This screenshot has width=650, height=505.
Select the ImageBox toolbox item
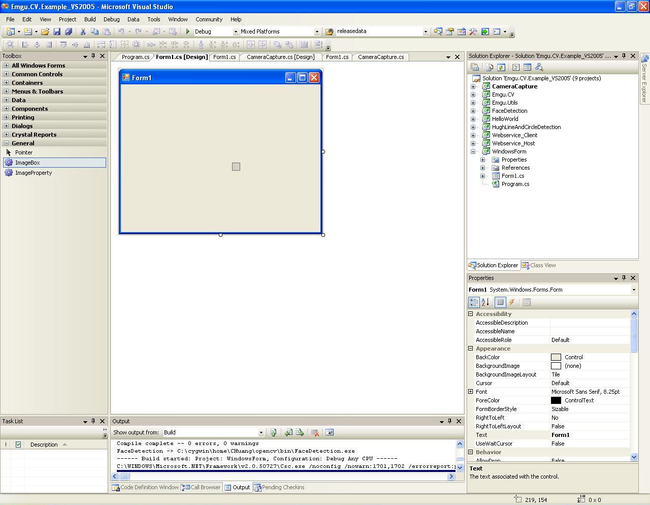click(54, 163)
